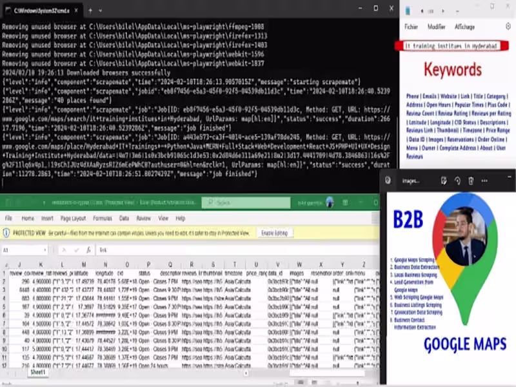Select column N header
516x387 pixels.
105,264
